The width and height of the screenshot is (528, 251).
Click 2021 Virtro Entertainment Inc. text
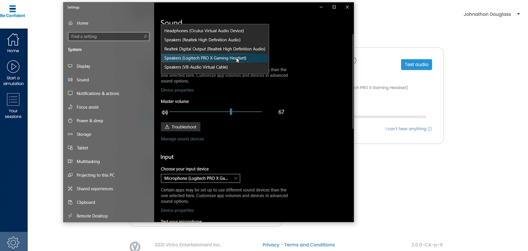click(x=188, y=245)
